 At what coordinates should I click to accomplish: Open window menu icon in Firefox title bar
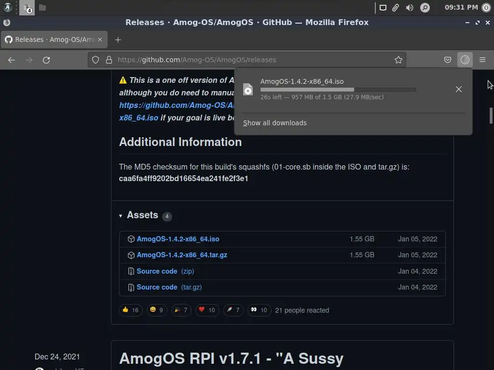click(x=7, y=22)
